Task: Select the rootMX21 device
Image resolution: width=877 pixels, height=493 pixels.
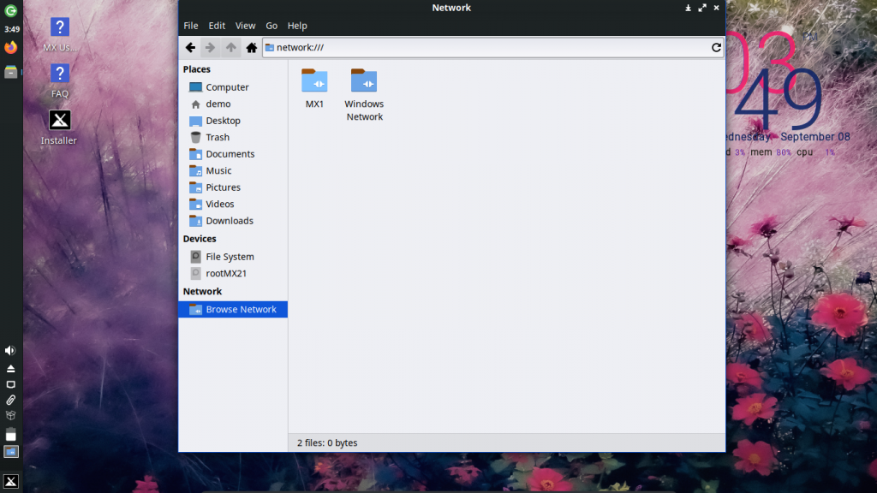Action: [x=226, y=274]
